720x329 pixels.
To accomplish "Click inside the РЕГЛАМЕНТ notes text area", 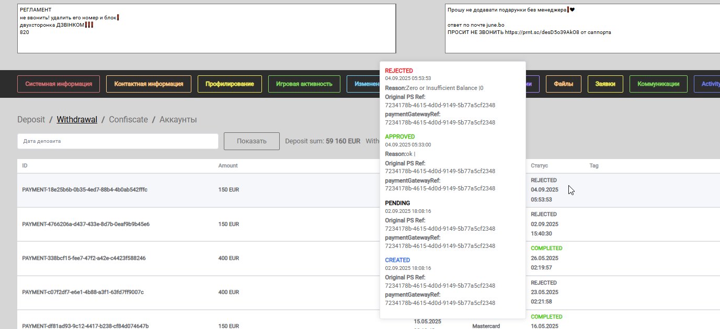I will point(207,29).
